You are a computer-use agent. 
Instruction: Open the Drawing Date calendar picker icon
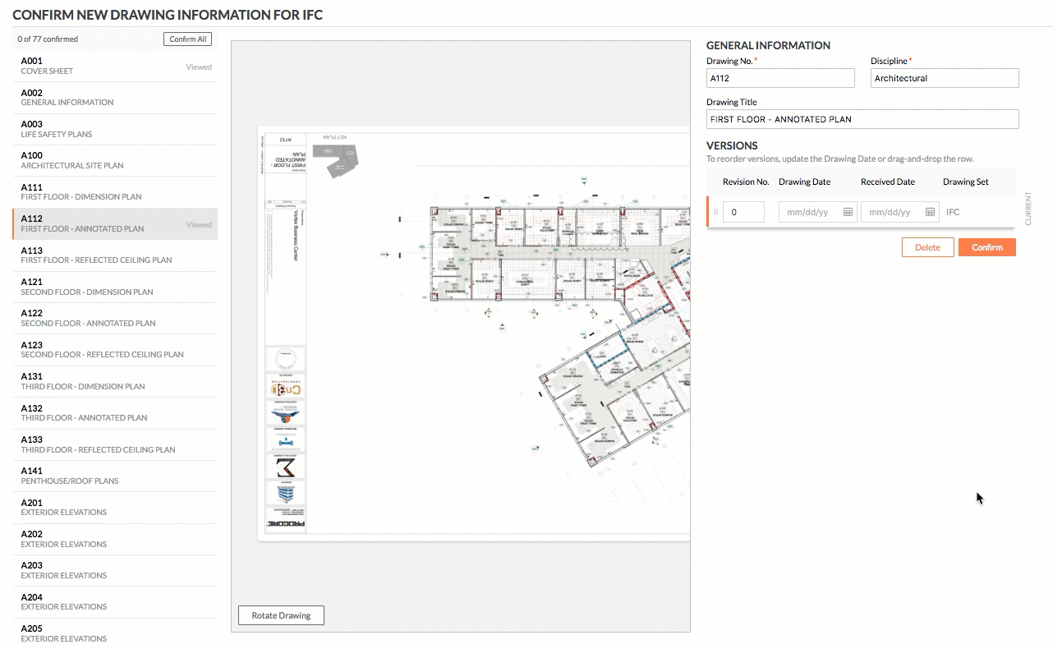[848, 212]
